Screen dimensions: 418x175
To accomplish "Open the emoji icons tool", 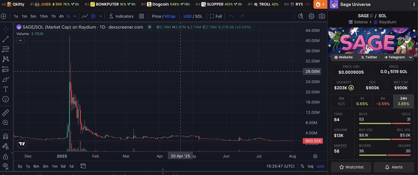I will [6, 100].
